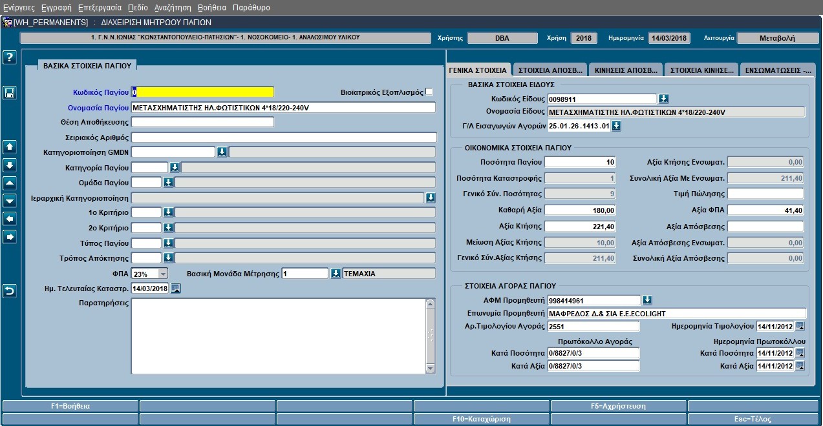Viewport: 823px width, 426px height.
Task: Click the right arrow sidebar icon
Action: tap(10, 237)
